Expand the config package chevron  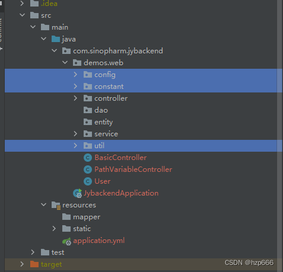[x=75, y=75]
